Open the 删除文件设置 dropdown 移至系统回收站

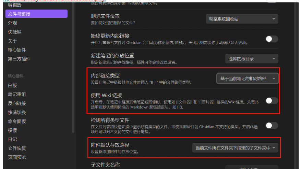pyautogui.click(x=242, y=19)
